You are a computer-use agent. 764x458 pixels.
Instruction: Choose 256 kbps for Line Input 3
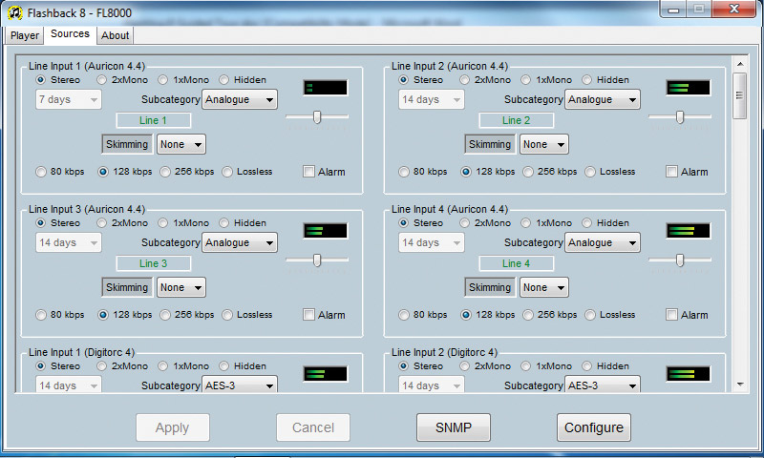coord(166,315)
